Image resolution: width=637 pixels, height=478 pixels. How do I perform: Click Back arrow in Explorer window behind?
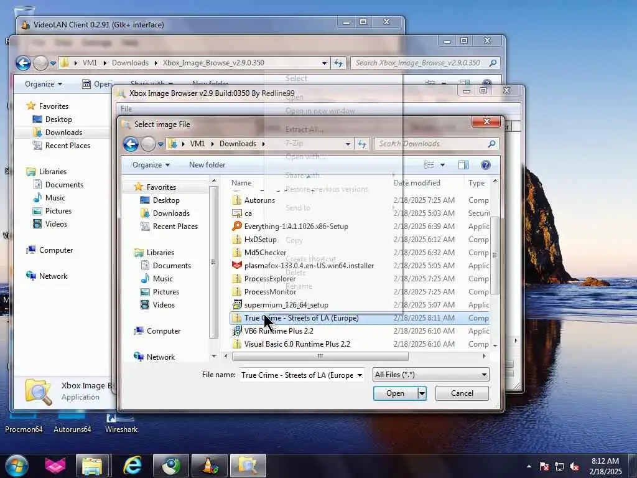(23, 63)
